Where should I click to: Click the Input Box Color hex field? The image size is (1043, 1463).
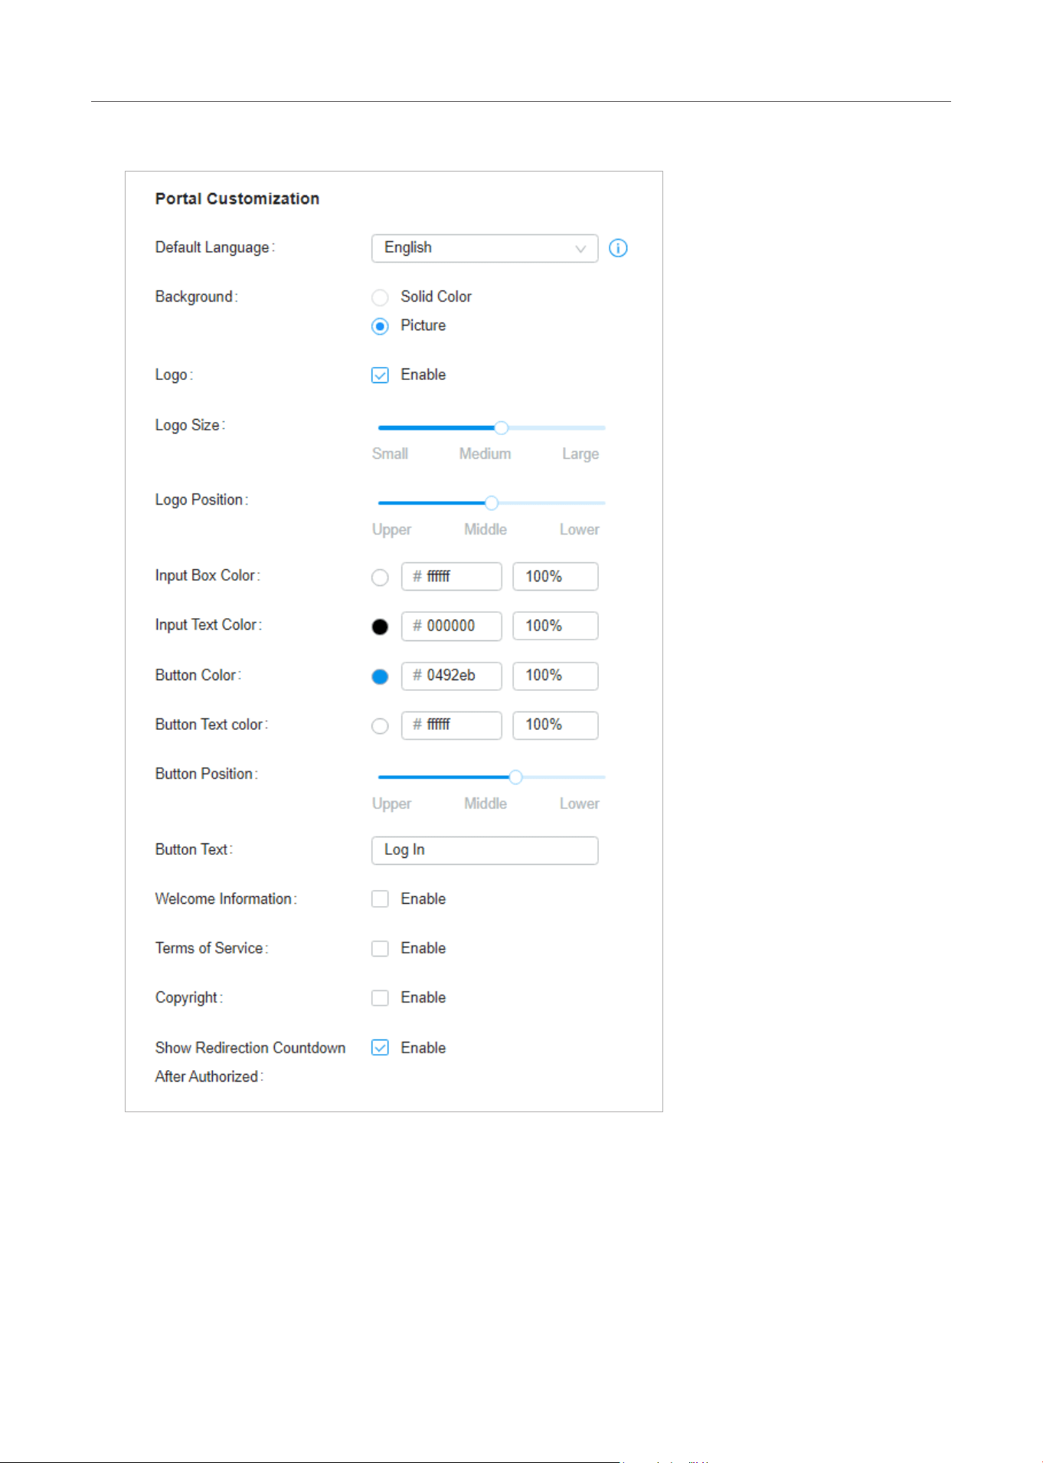coord(451,577)
